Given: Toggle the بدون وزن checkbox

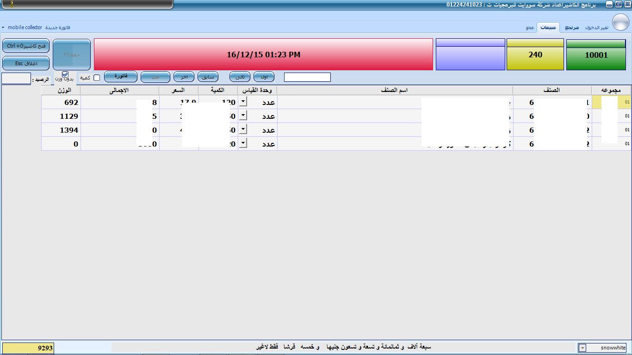Looking at the screenshot, I should click(x=65, y=74).
